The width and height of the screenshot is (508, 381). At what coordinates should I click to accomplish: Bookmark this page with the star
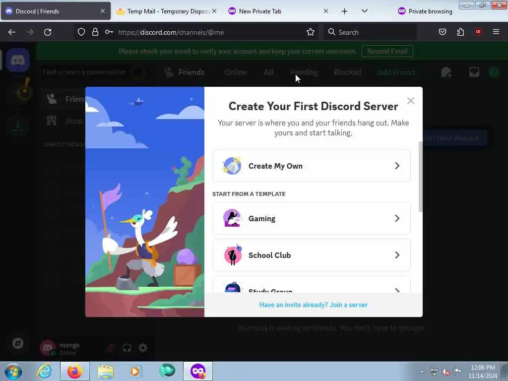[x=311, y=32]
